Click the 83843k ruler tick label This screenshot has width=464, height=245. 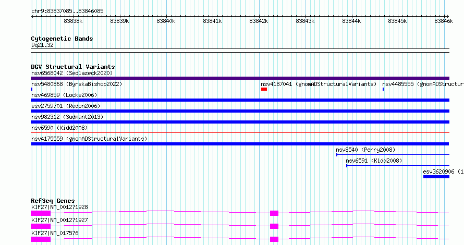click(305, 21)
